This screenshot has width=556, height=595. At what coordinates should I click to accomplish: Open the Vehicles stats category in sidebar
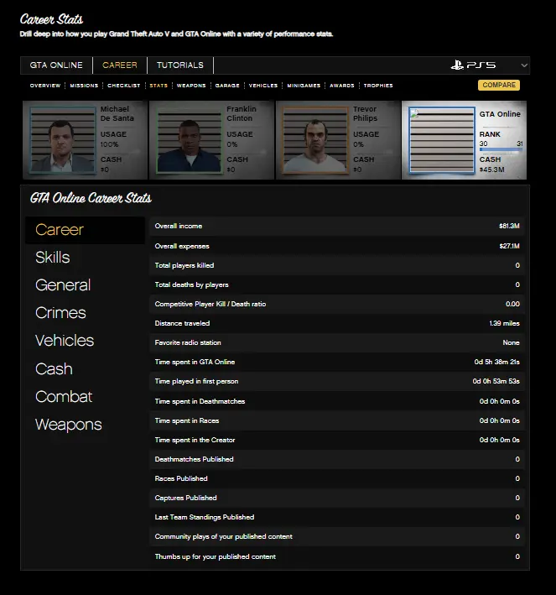65,341
